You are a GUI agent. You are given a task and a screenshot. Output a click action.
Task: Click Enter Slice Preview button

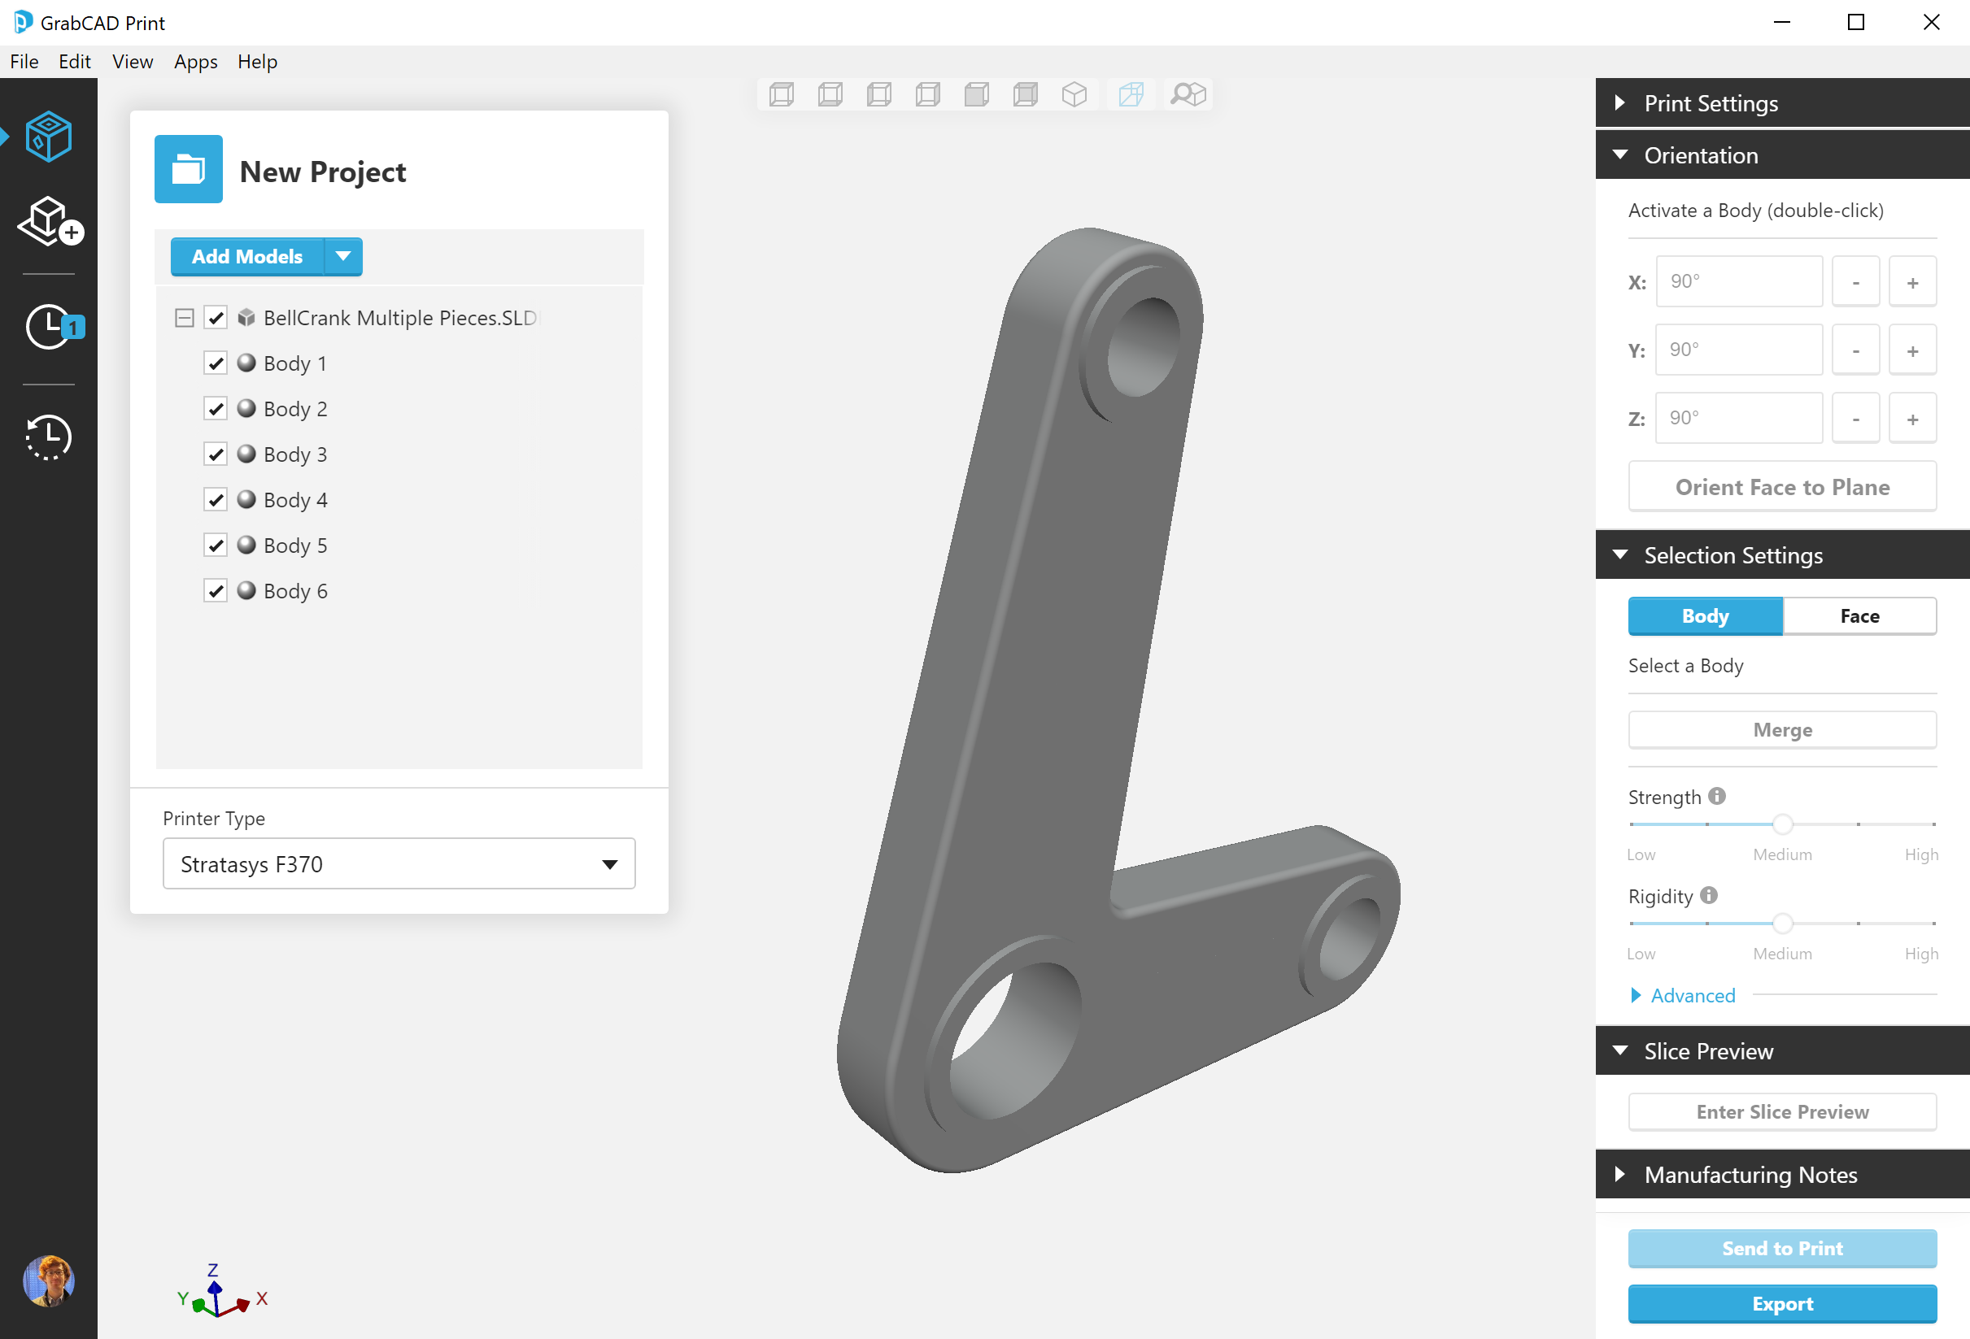(x=1782, y=1111)
